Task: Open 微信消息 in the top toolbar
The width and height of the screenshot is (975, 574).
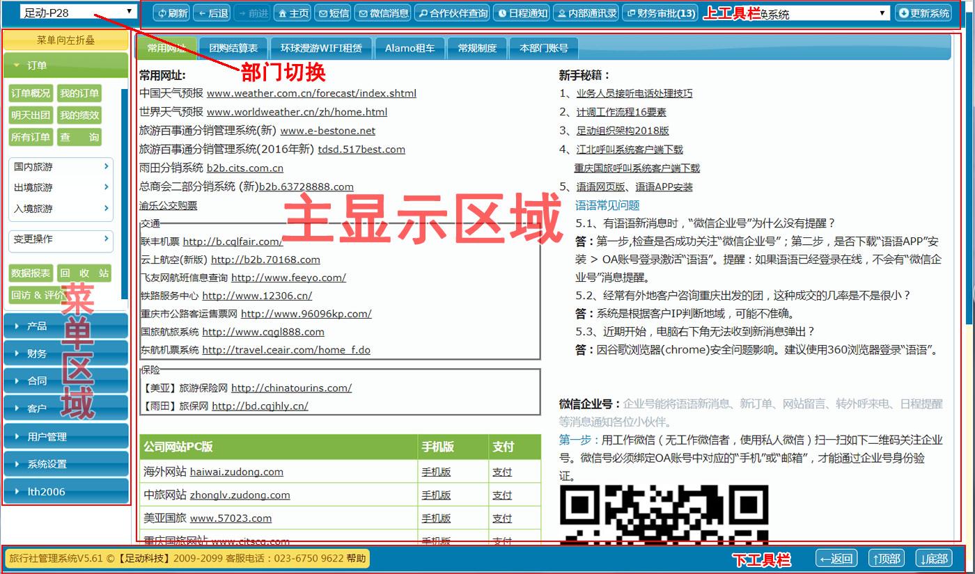Action: pos(383,13)
